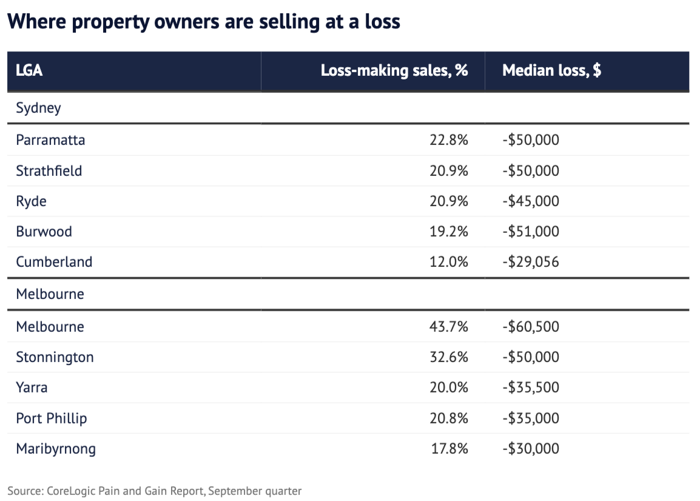Click the LGA column header
Image resolution: width=700 pixels, height=501 pixels.
click(29, 70)
